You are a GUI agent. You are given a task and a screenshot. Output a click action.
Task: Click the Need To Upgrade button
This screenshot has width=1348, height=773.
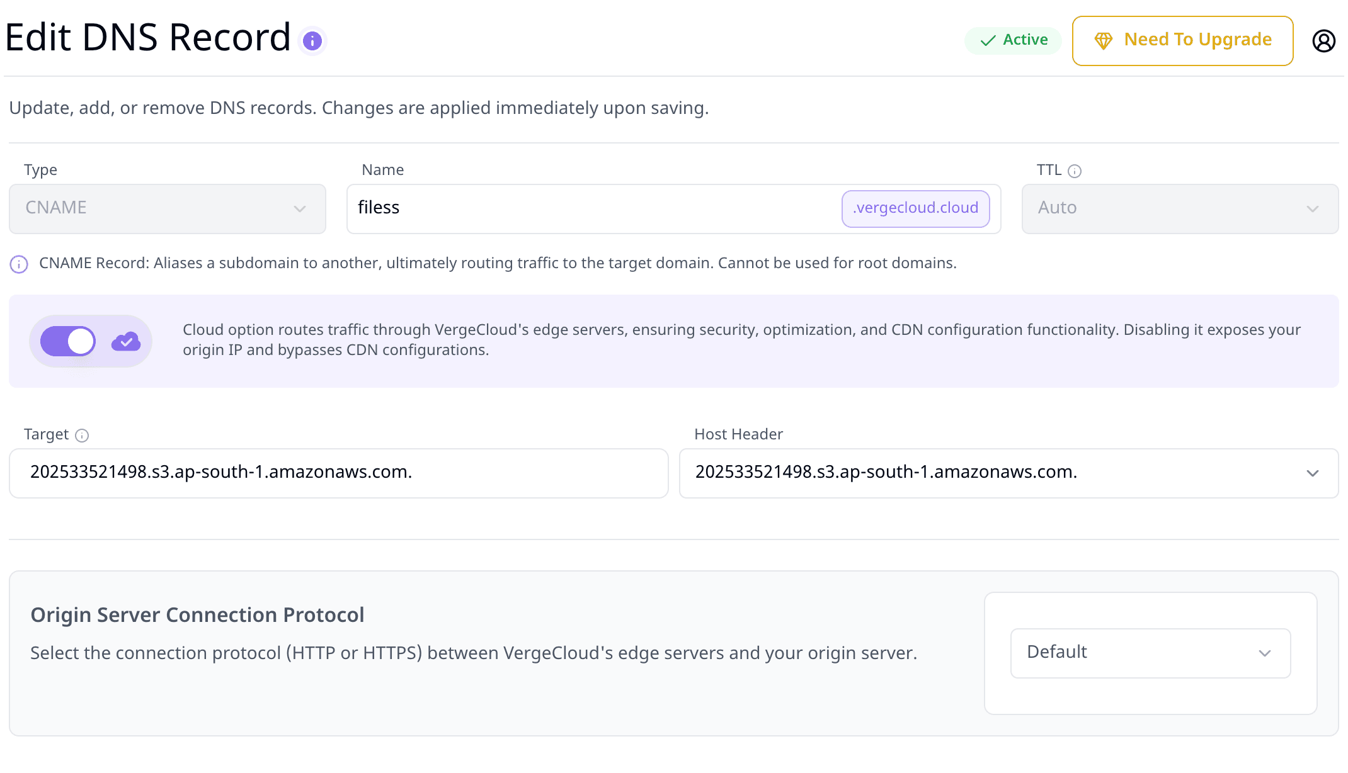click(x=1182, y=41)
